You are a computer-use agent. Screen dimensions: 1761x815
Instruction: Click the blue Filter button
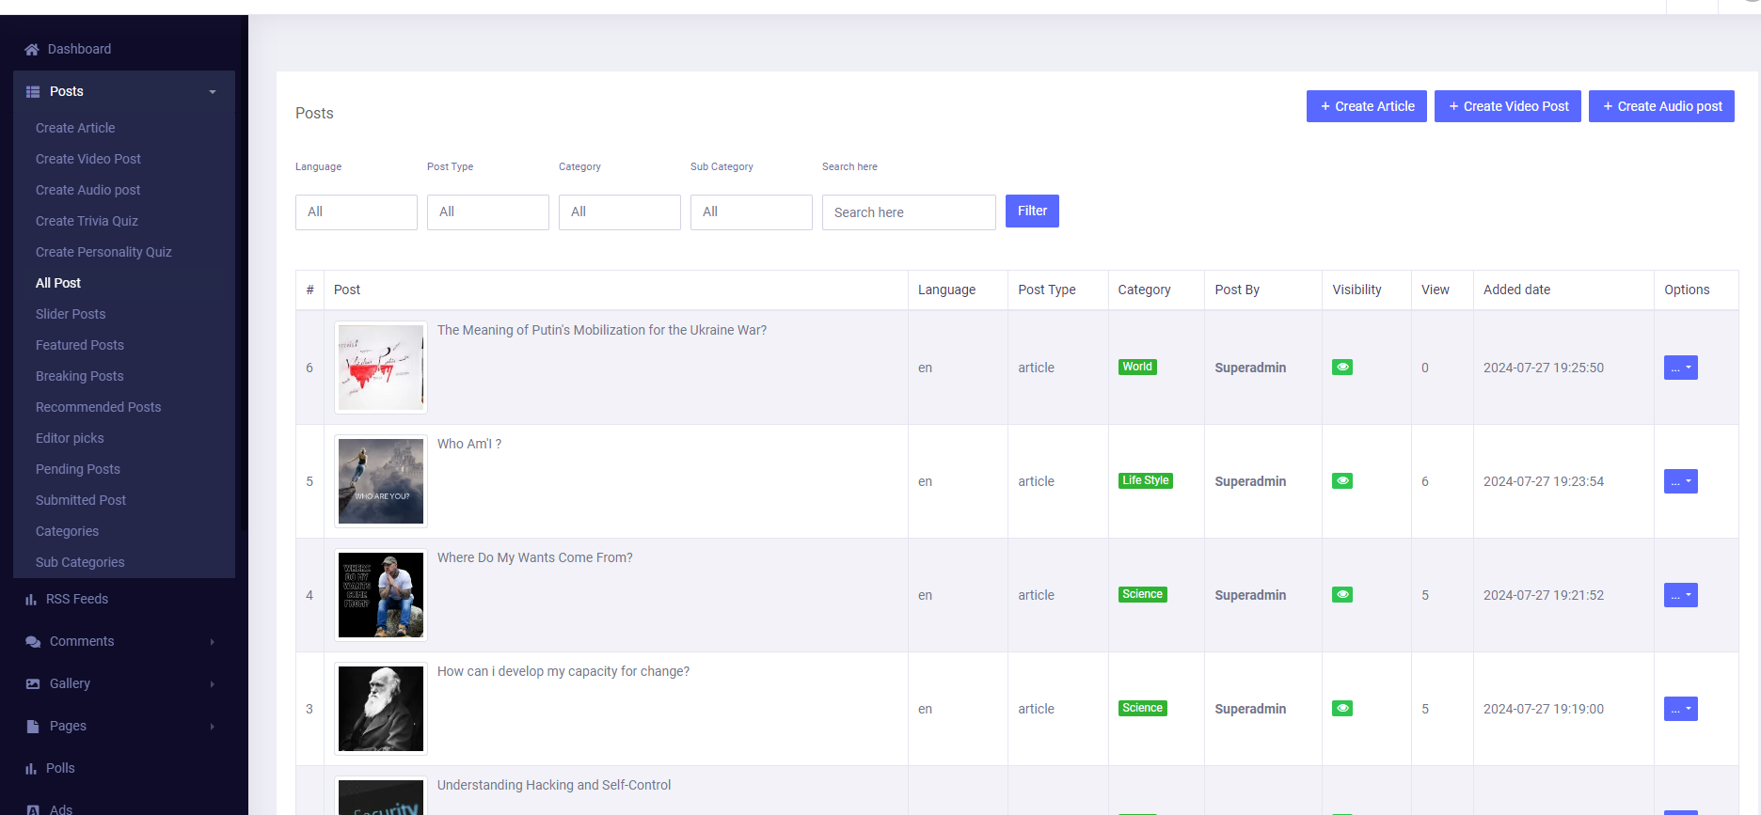pyautogui.click(x=1032, y=212)
